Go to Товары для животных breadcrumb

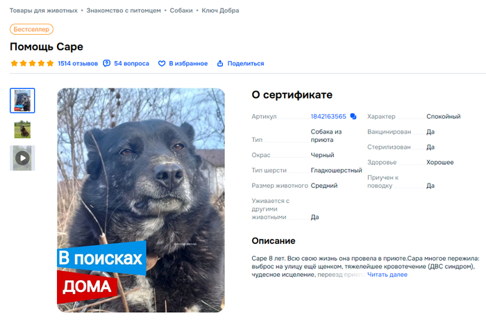(43, 10)
